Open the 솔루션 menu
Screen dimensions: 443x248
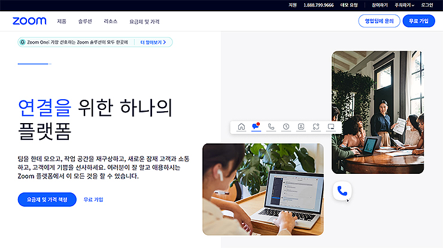pos(85,22)
